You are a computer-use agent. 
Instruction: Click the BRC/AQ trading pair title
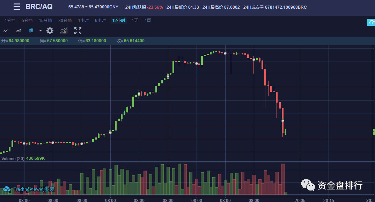tap(39, 7)
